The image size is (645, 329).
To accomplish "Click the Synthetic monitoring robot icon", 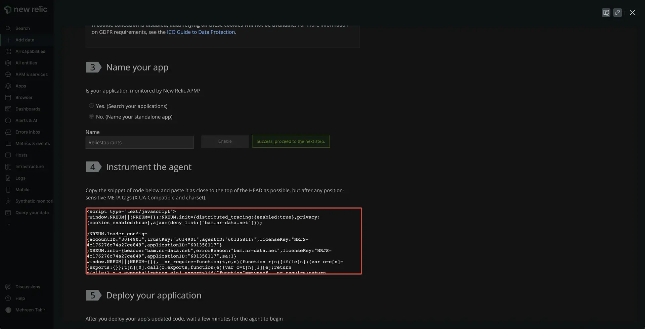I will pos(8,201).
